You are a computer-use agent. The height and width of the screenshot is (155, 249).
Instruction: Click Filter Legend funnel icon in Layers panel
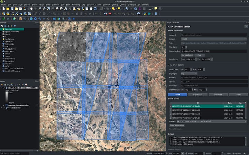point(12,85)
